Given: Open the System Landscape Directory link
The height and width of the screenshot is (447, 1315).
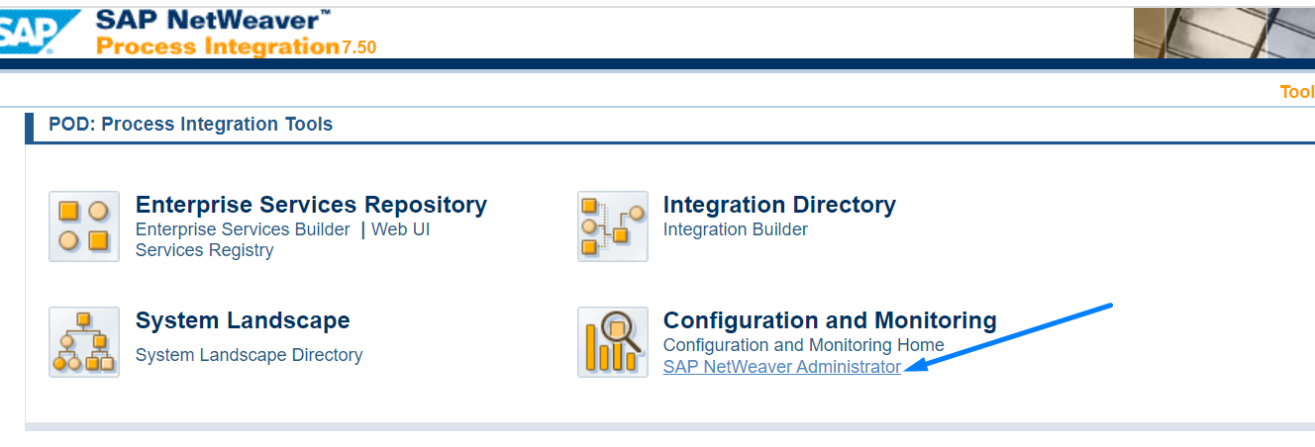Looking at the screenshot, I should tap(250, 355).
